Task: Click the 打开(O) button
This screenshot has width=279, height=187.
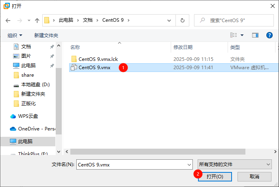Action: [x=215, y=176]
